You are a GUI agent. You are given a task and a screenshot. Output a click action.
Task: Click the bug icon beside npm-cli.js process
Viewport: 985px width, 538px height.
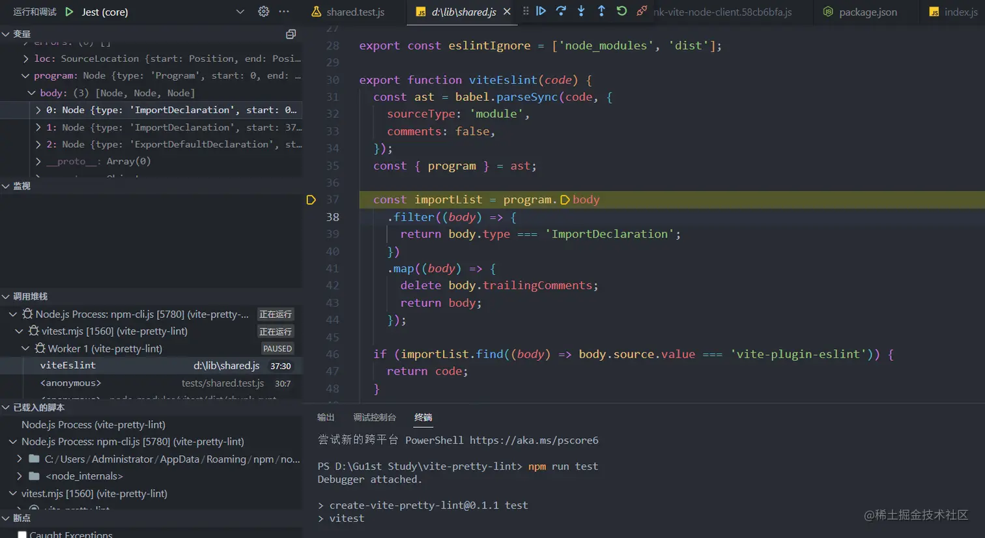click(27, 314)
